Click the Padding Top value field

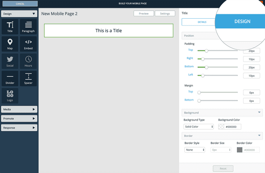(252, 51)
